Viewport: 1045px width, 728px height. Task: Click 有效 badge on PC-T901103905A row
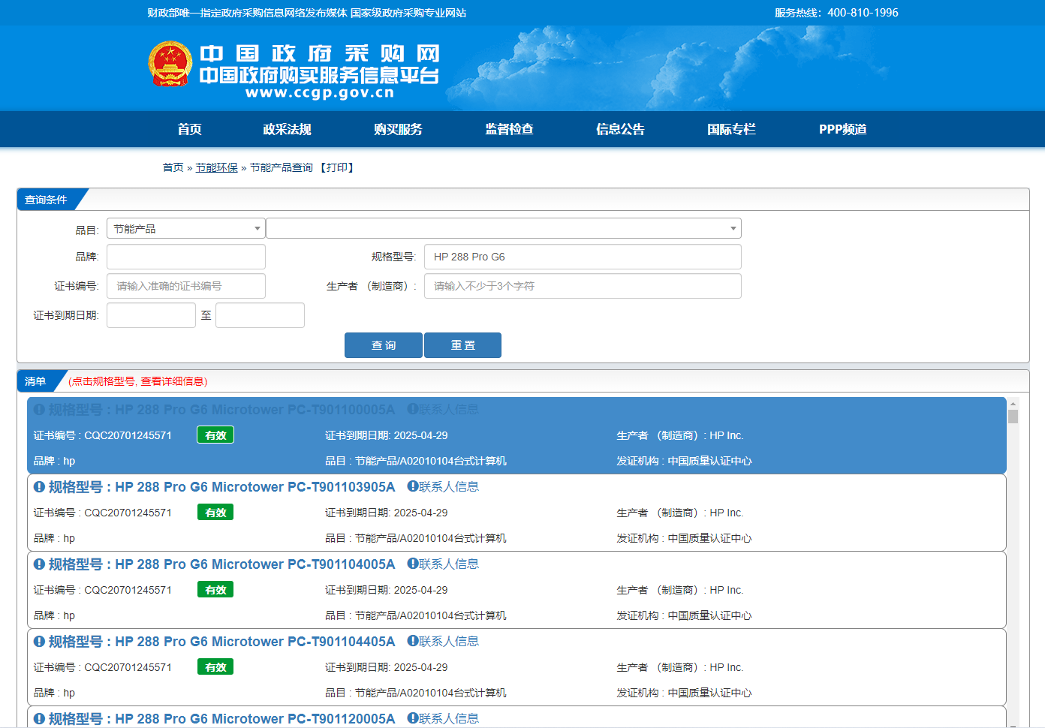coord(215,513)
